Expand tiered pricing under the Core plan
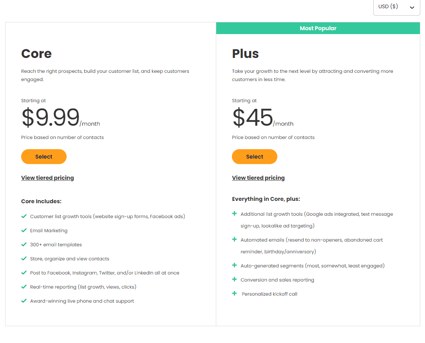425x343 pixels. [47, 178]
